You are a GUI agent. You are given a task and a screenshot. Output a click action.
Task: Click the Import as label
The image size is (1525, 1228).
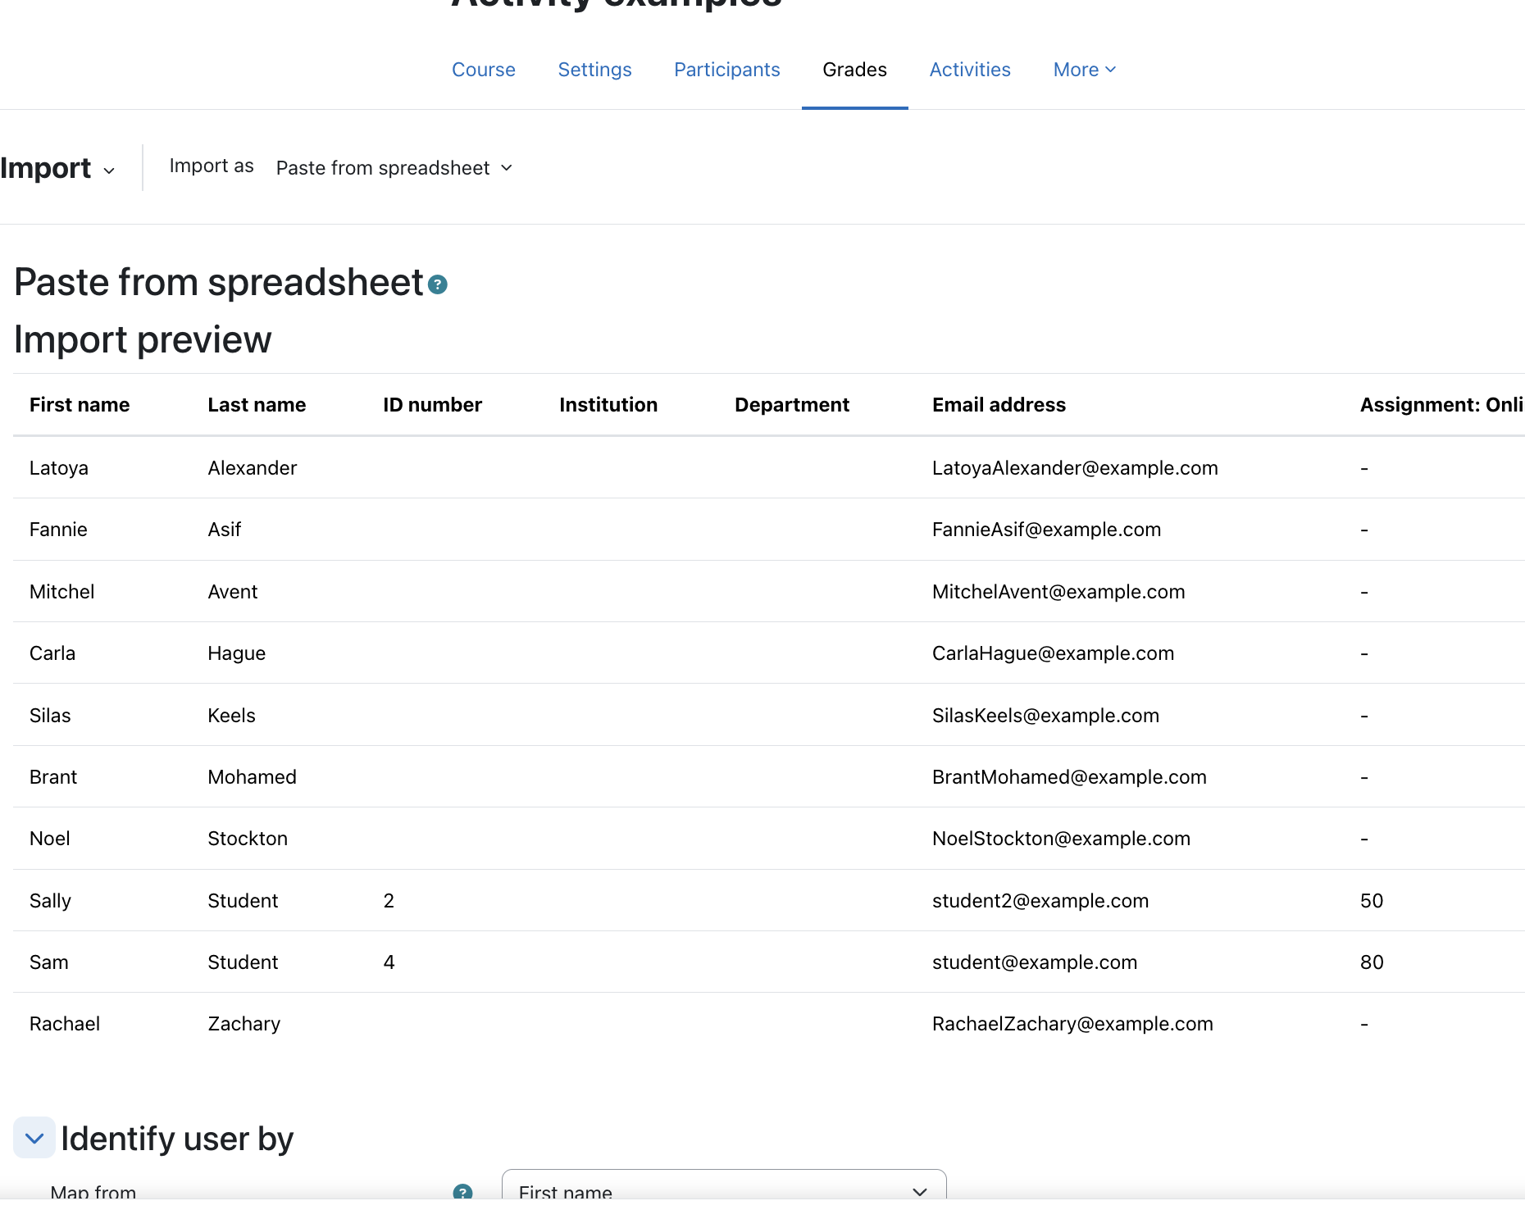point(212,166)
